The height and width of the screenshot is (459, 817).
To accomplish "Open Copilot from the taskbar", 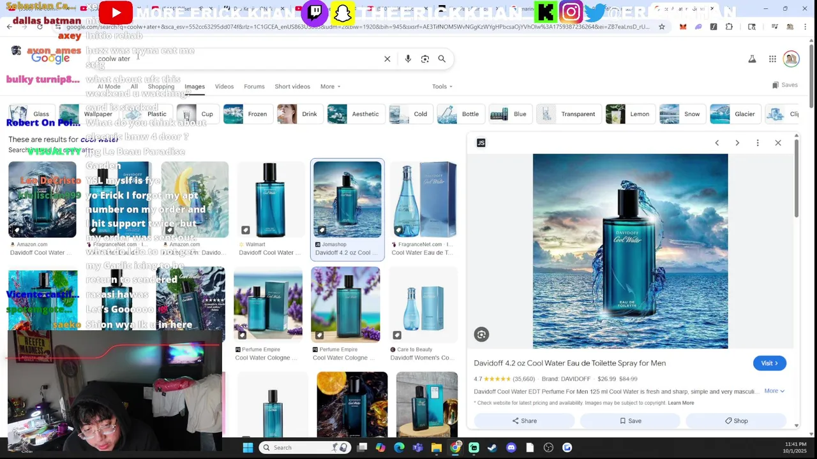I will click(380, 448).
